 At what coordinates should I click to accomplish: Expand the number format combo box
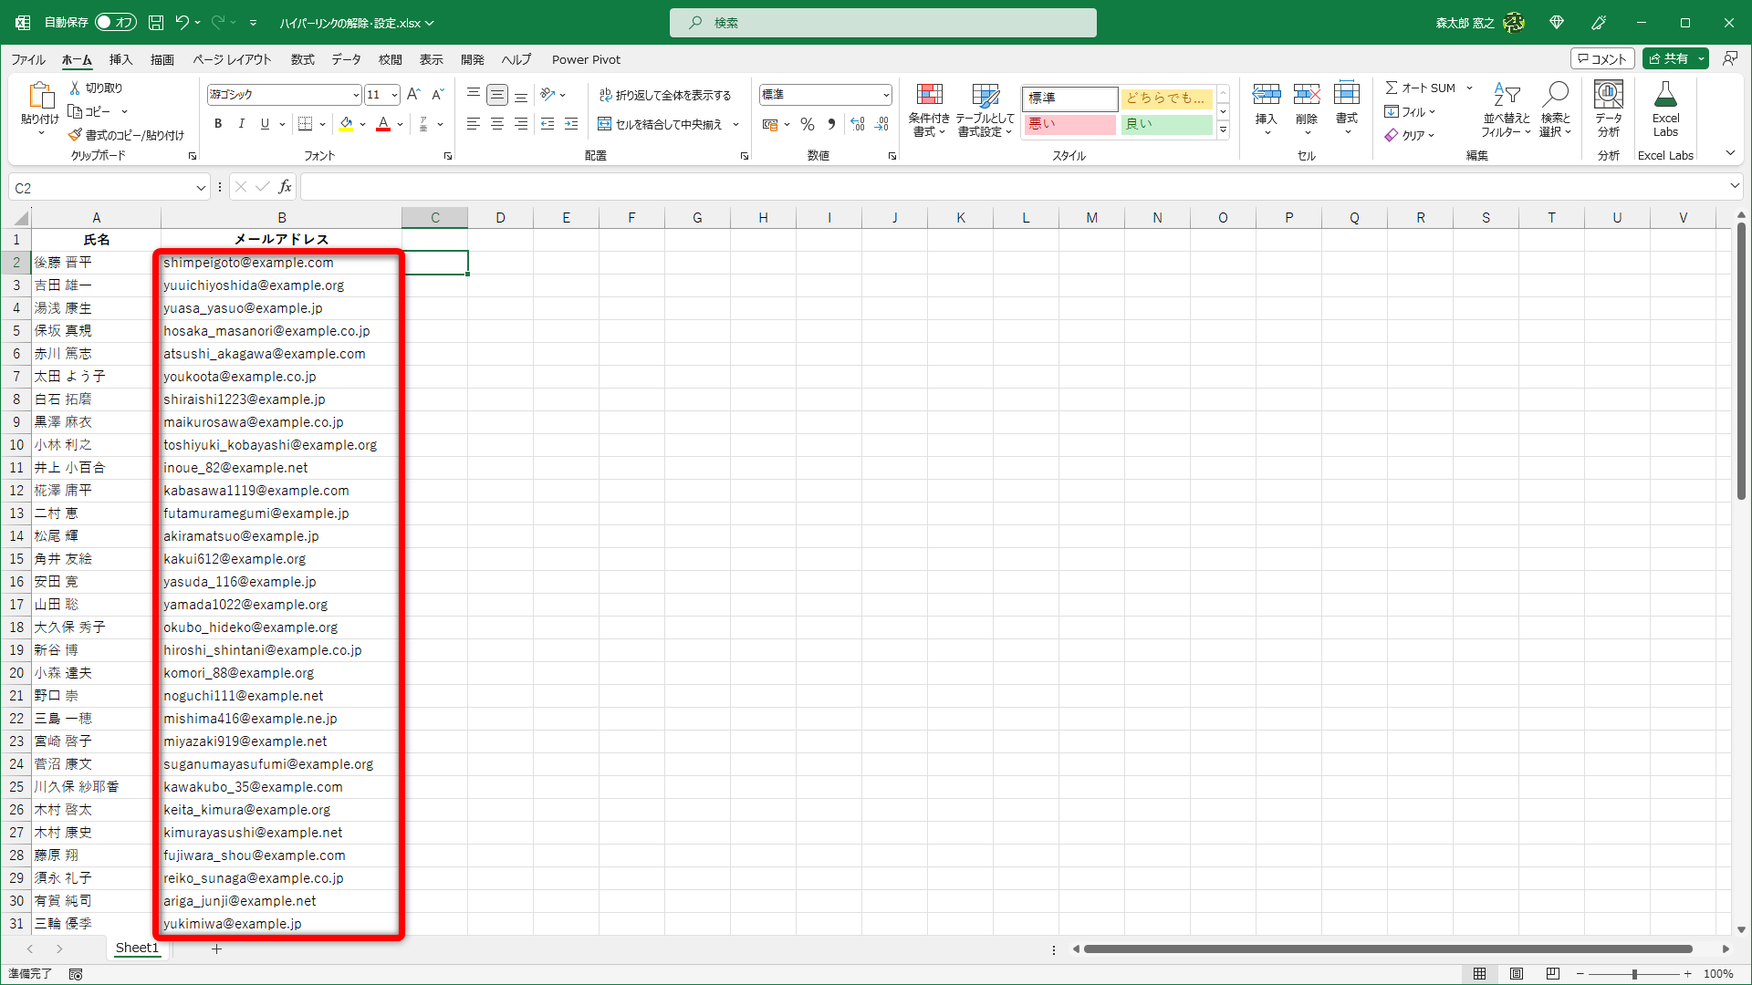tap(885, 95)
